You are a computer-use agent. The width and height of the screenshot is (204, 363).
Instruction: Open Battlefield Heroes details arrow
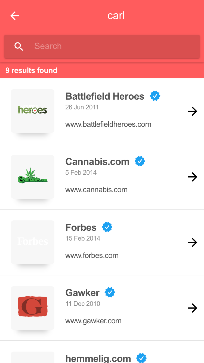[x=192, y=111]
